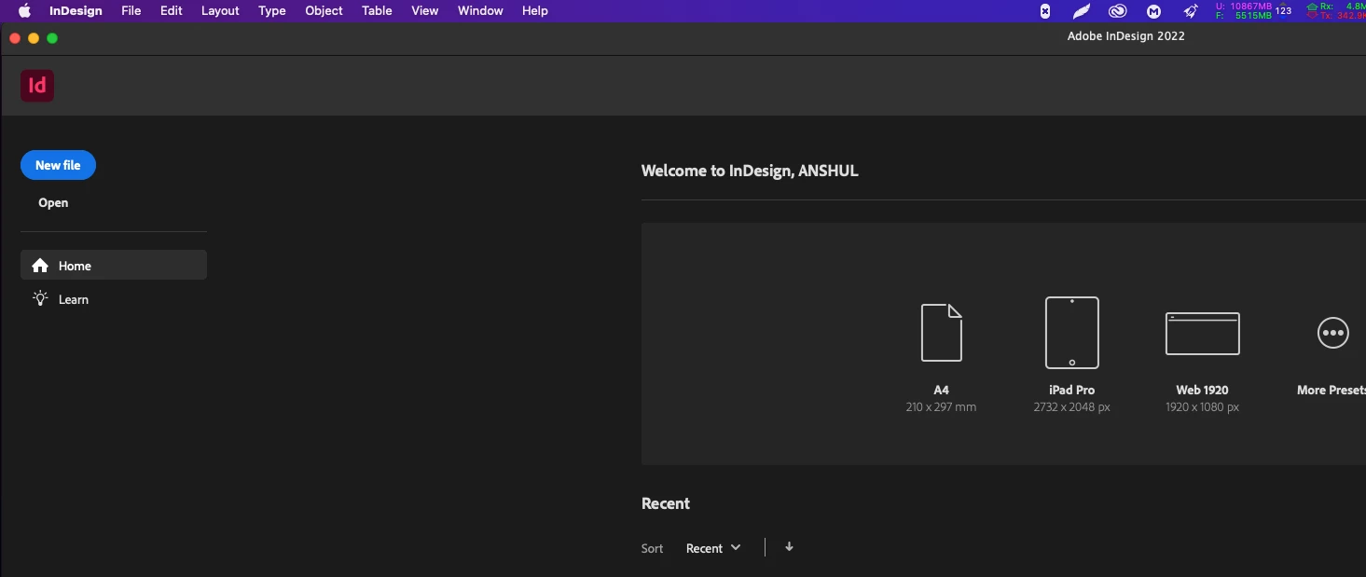Click the Learn lightbulb icon
1366x577 pixels.
[x=40, y=299]
